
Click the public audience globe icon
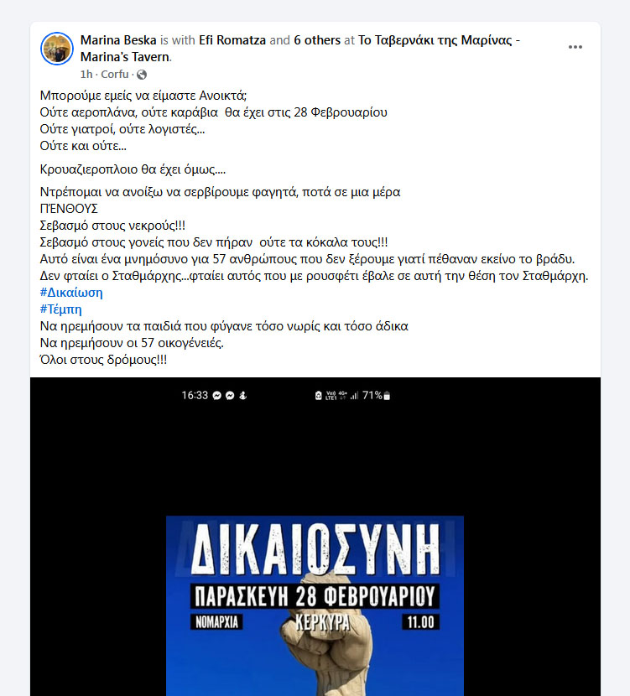click(142, 75)
